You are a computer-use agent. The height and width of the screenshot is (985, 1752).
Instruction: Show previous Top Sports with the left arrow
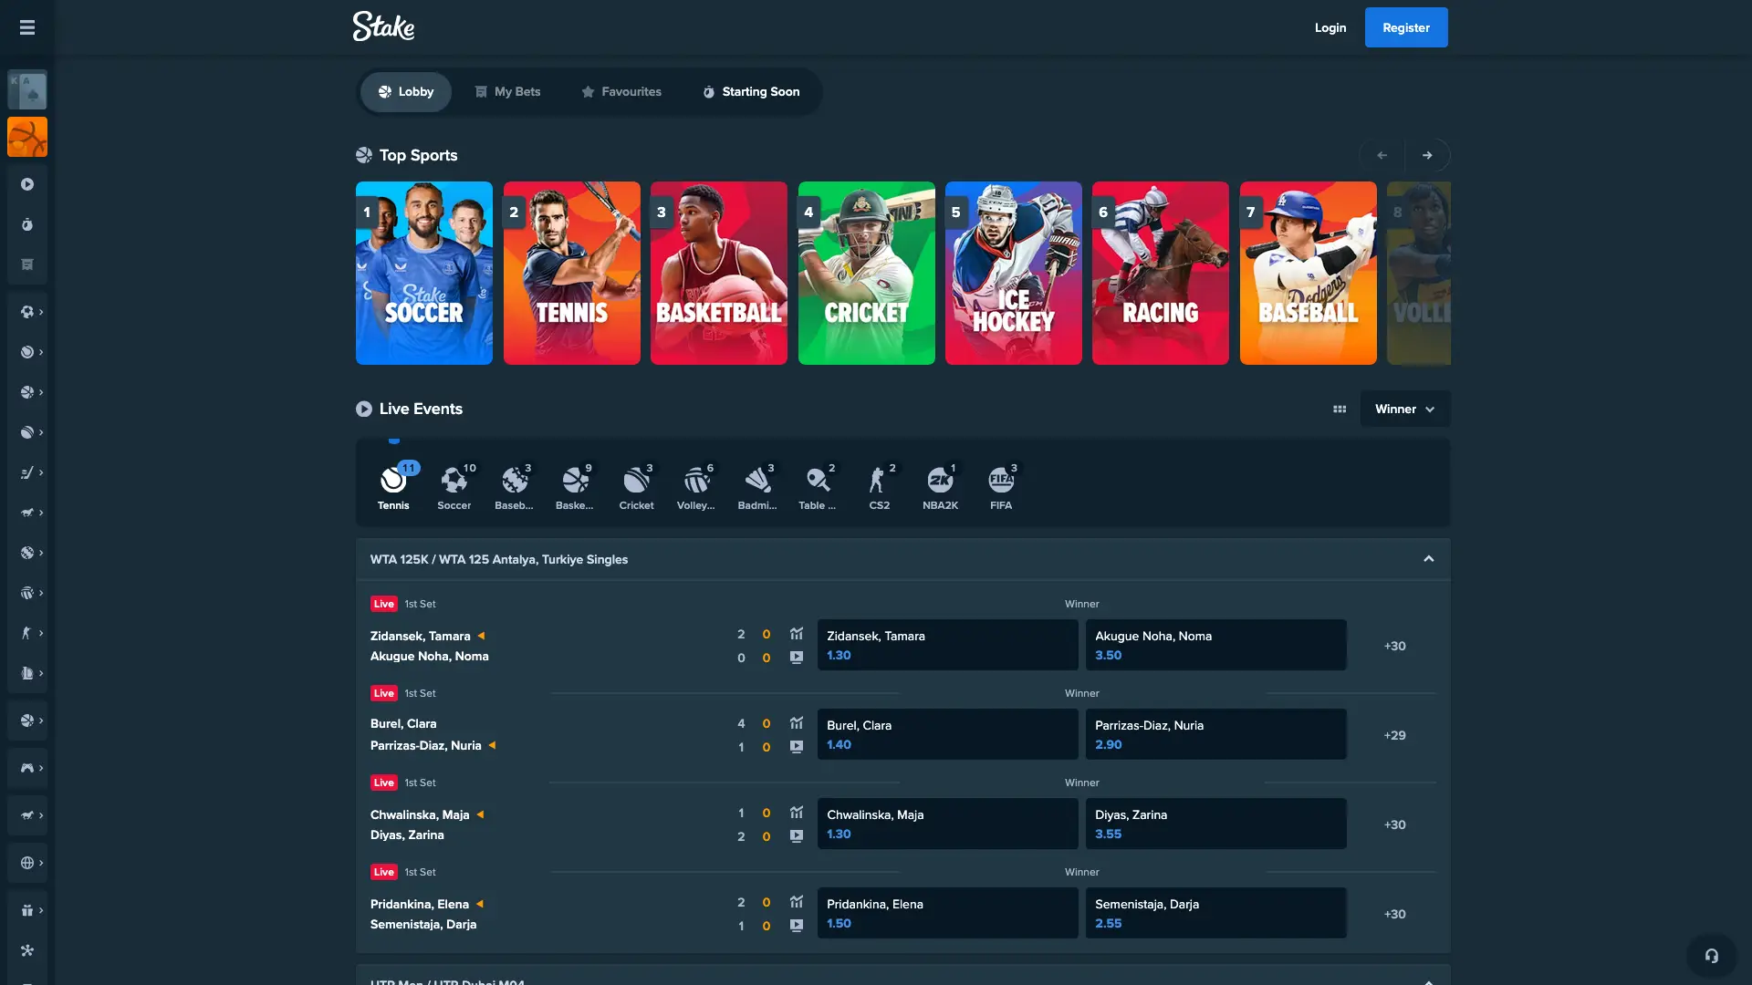(x=1382, y=155)
